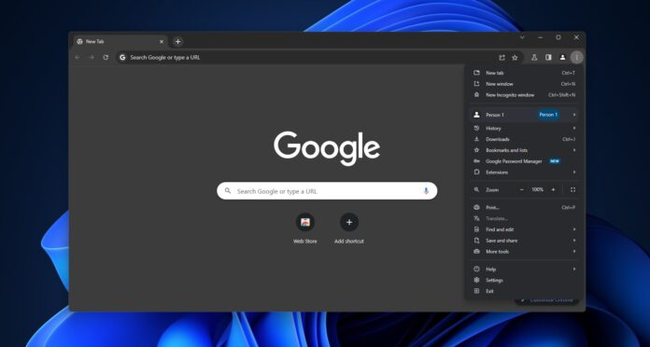Open Downloads from the menu
This screenshot has height=347, width=650.
[525, 139]
